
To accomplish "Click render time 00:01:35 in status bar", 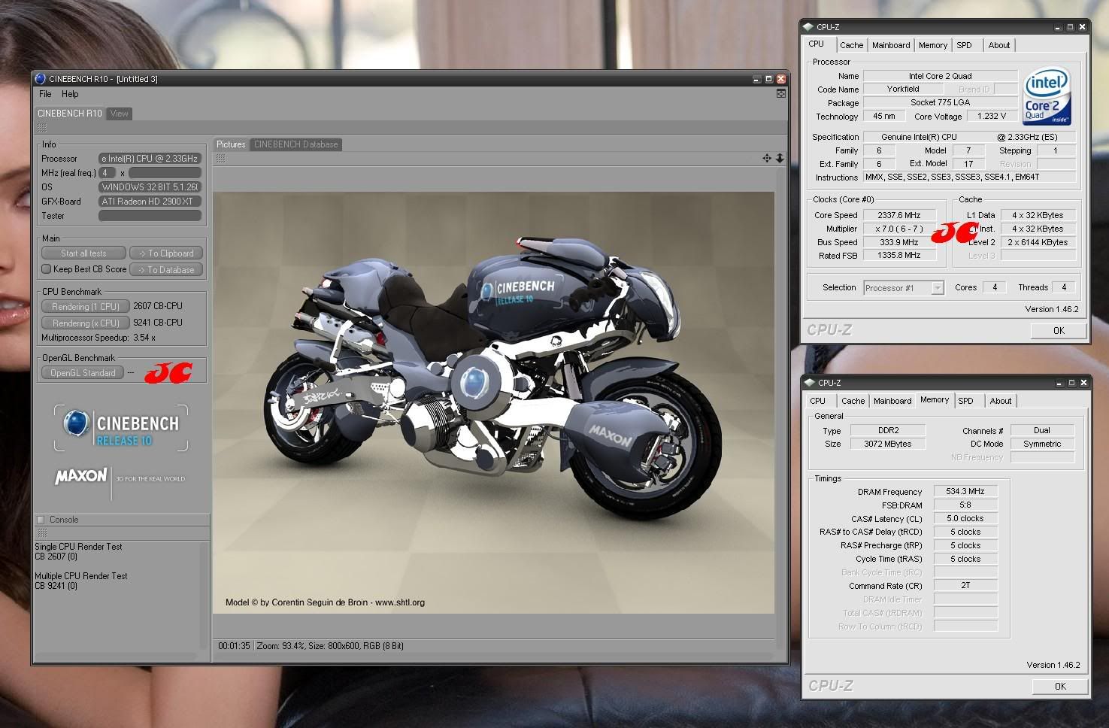I will click(x=234, y=646).
